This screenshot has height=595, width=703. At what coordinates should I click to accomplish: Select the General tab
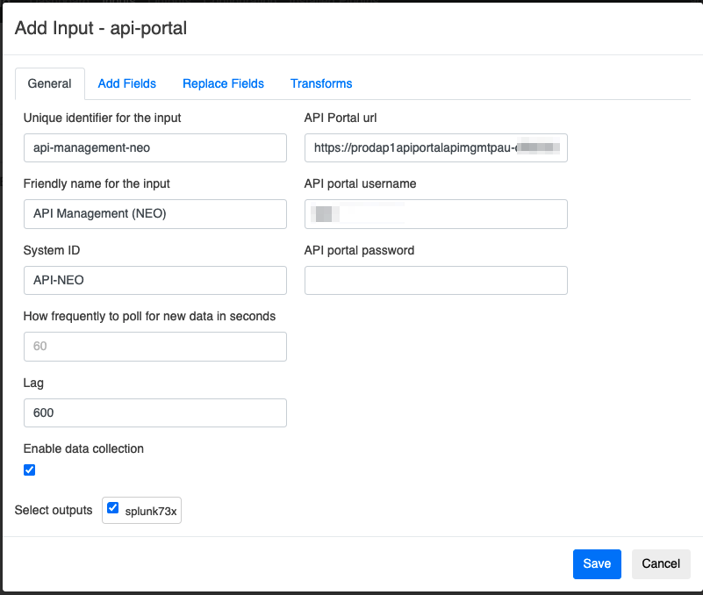pyautogui.click(x=50, y=83)
